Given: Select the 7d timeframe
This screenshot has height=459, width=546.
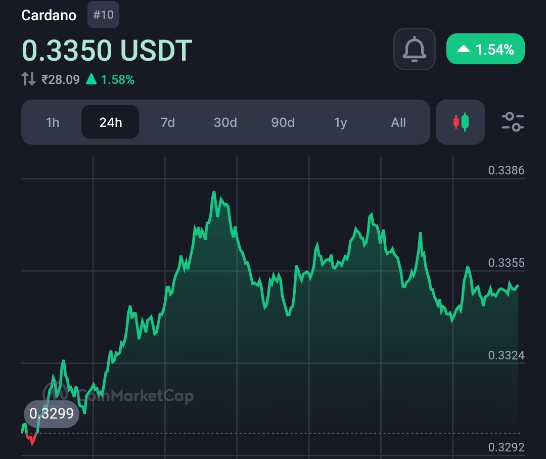Looking at the screenshot, I should tap(168, 122).
